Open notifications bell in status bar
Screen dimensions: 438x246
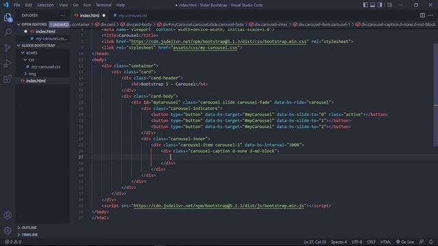tap(431, 242)
